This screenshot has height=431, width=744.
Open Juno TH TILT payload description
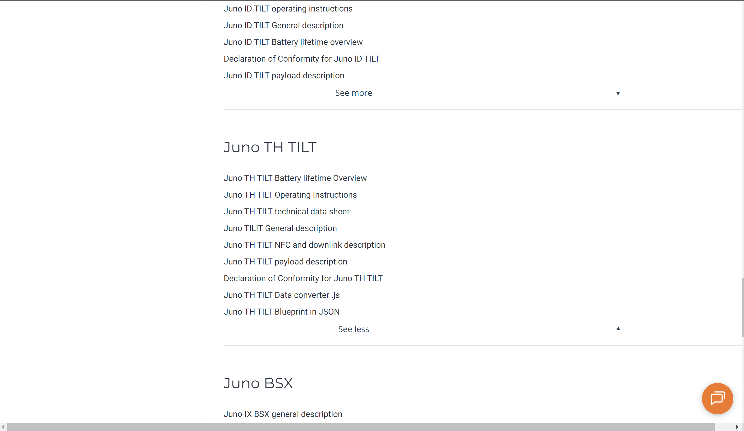pyautogui.click(x=285, y=262)
